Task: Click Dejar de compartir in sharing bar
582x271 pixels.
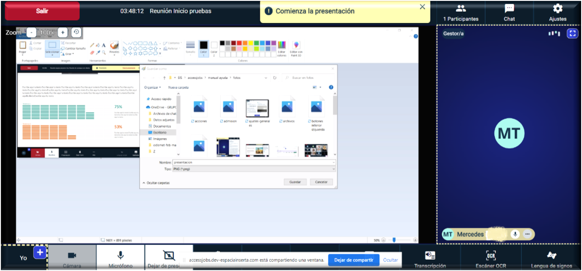Action: click(x=354, y=260)
